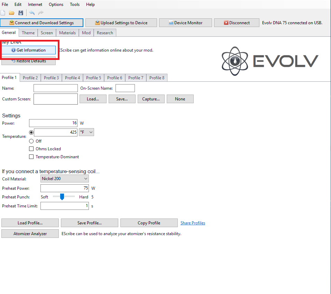Click the profile Name input field

tap(55, 88)
